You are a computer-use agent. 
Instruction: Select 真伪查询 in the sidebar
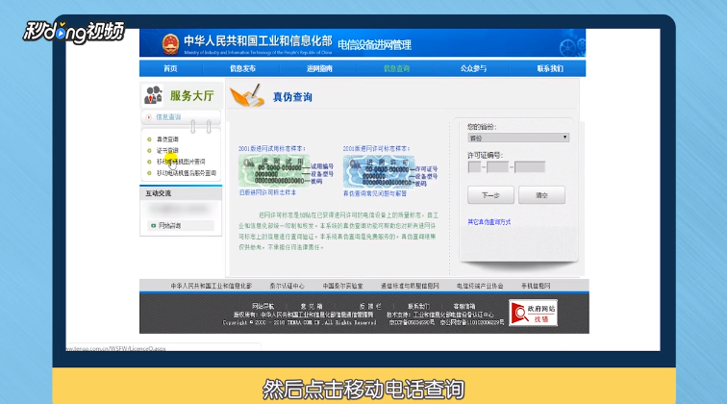click(167, 139)
